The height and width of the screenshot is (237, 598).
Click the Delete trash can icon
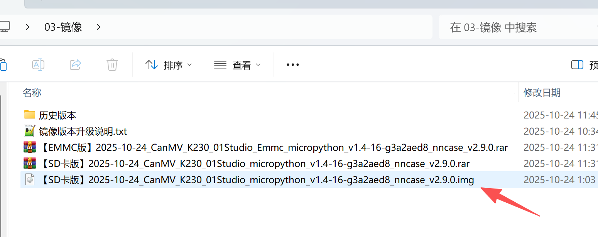(x=112, y=65)
